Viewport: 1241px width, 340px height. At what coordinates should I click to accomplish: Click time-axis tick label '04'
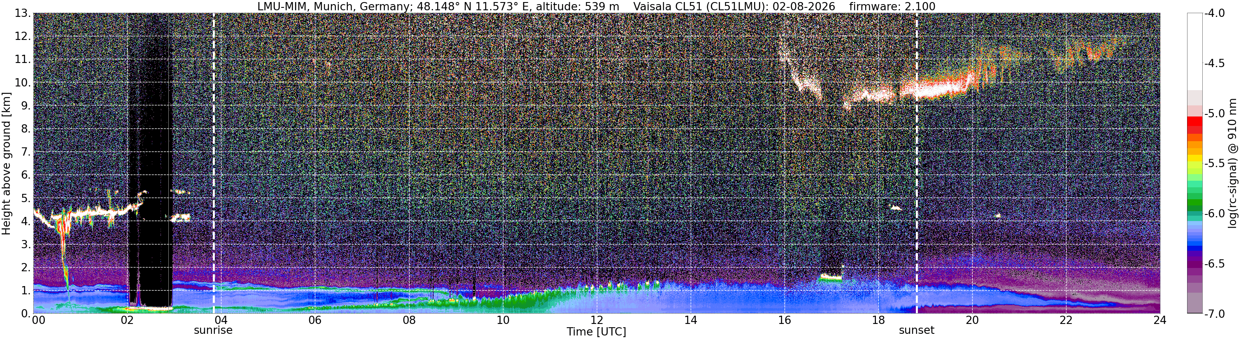click(x=221, y=320)
